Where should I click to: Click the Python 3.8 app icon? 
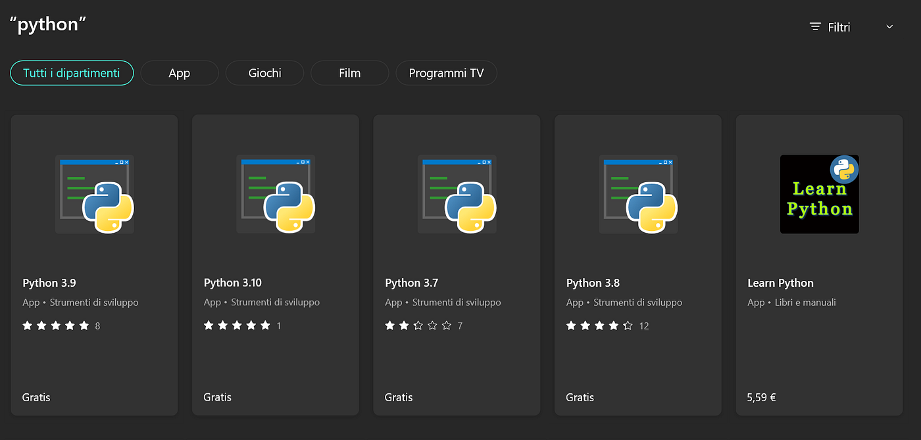tap(638, 194)
